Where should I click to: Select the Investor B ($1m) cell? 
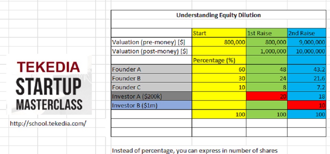click(x=151, y=105)
